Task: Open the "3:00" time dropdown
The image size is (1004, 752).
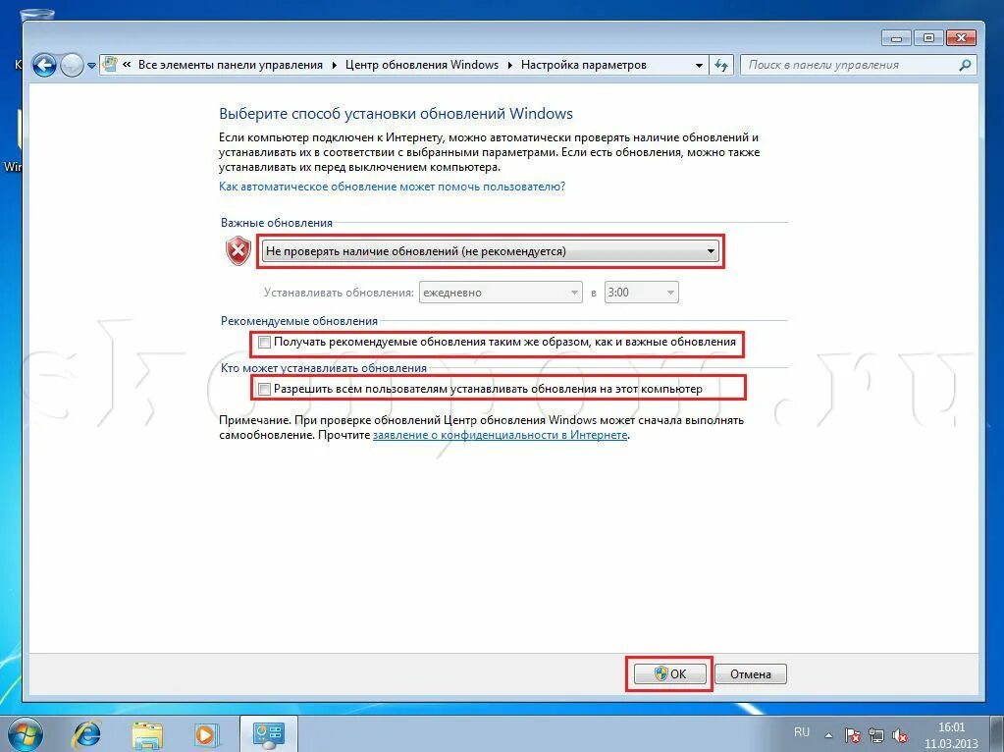Action: (x=641, y=293)
